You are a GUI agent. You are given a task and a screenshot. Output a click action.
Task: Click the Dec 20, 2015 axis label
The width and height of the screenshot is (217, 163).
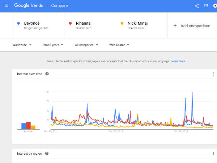[181, 131]
